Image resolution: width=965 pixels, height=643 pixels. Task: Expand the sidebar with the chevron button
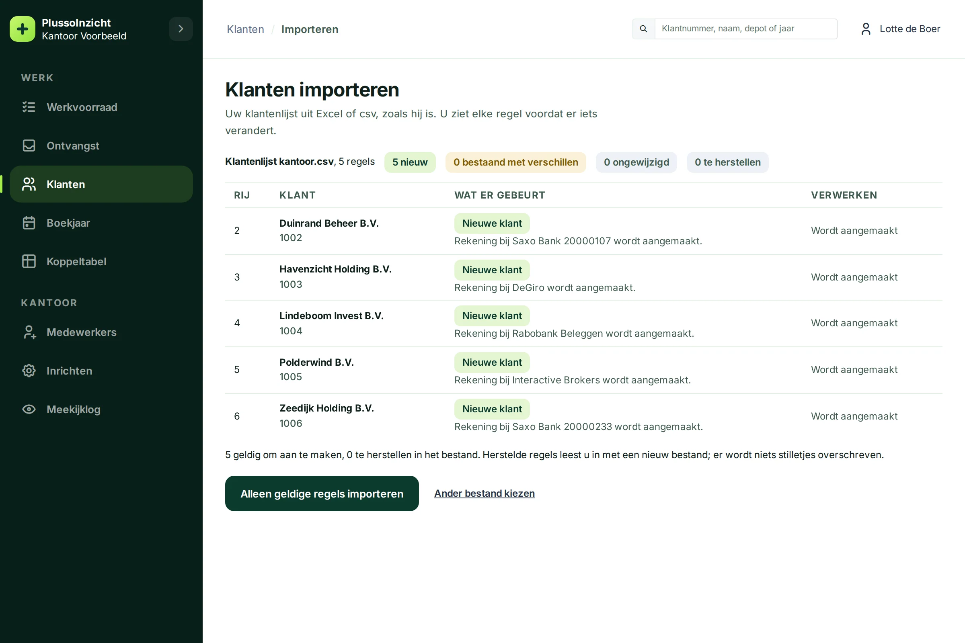[181, 29]
